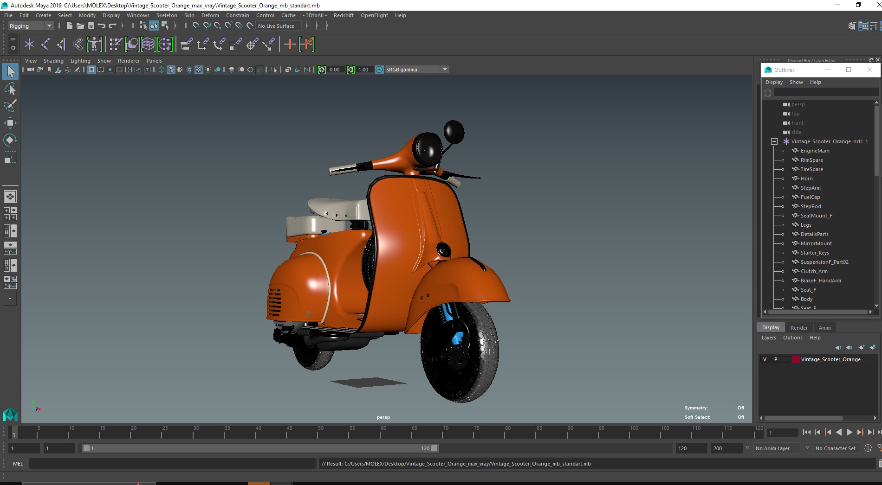
Task: Open the HumanIK shelf icon
Action: (94, 45)
